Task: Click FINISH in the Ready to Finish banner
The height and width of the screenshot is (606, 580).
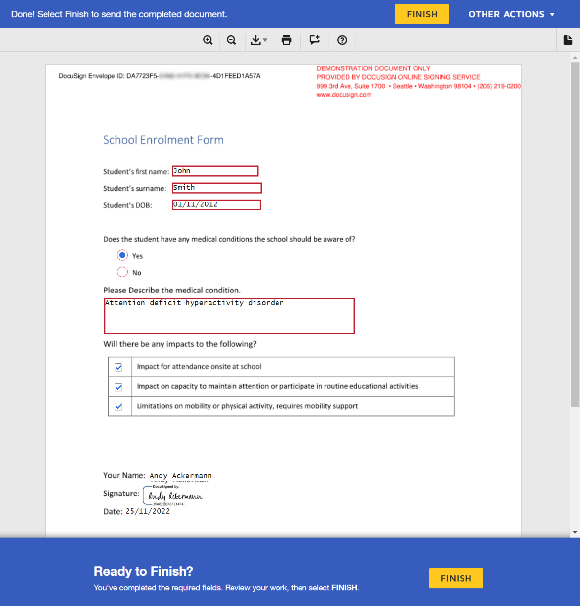Action: coord(455,578)
